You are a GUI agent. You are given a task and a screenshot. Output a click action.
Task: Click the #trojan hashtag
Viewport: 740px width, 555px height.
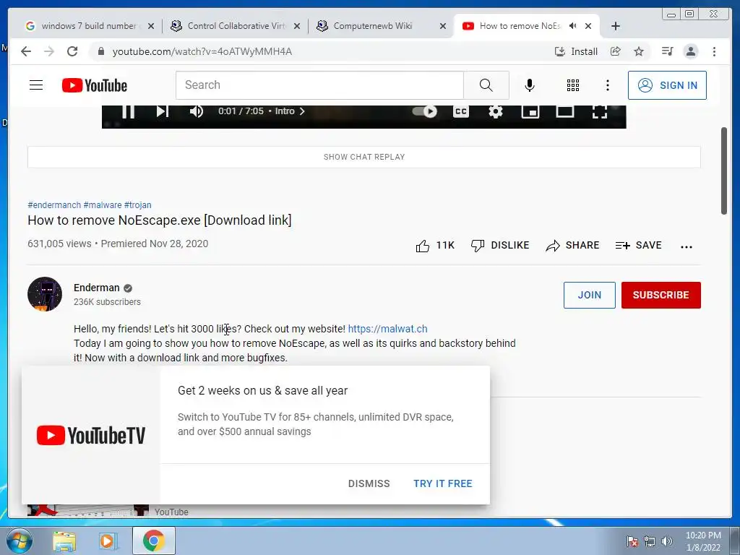point(138,205)
